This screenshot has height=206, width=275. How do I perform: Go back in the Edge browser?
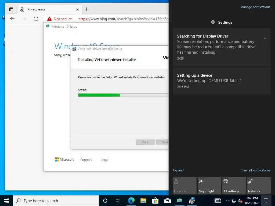[x=12, y=19]
